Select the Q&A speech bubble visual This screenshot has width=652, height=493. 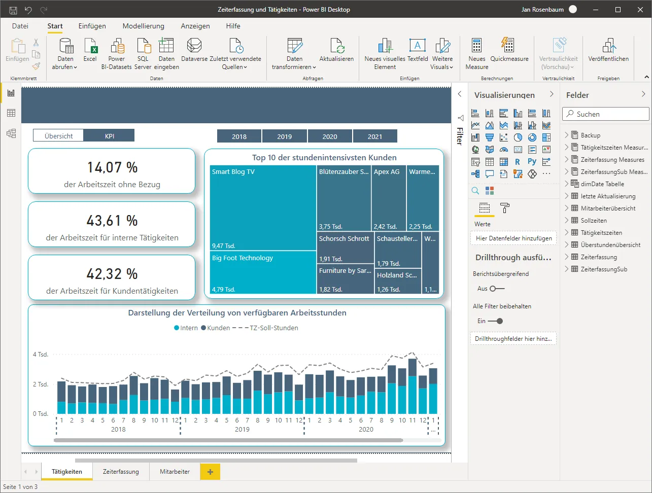pos(490,174)
